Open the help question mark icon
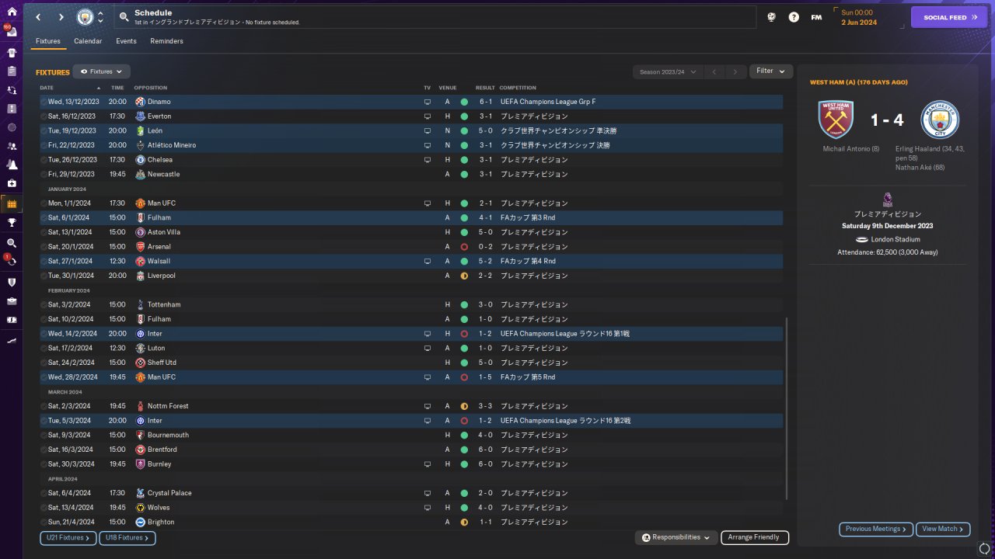This screenshot has height=559, width=995. 794,17
